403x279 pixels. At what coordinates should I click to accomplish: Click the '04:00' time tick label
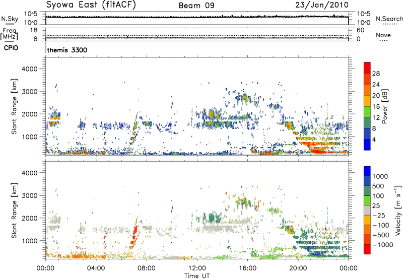point(96,268)
